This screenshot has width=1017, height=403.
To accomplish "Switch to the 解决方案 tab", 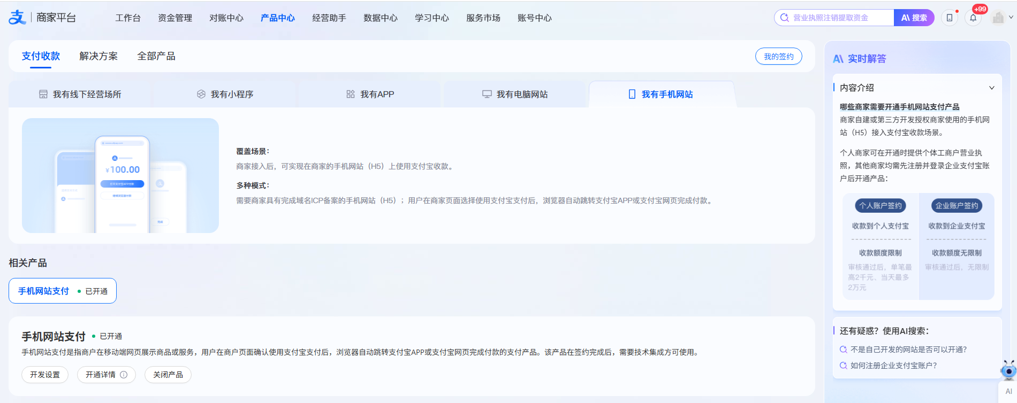I will click(x=98, y=56).
